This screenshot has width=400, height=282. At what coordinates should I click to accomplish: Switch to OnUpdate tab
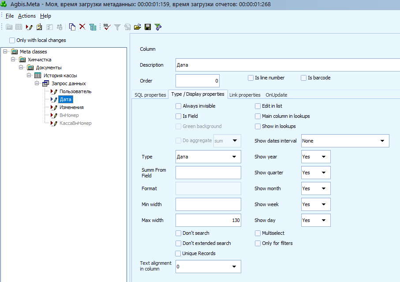click(x=276, y=95)
